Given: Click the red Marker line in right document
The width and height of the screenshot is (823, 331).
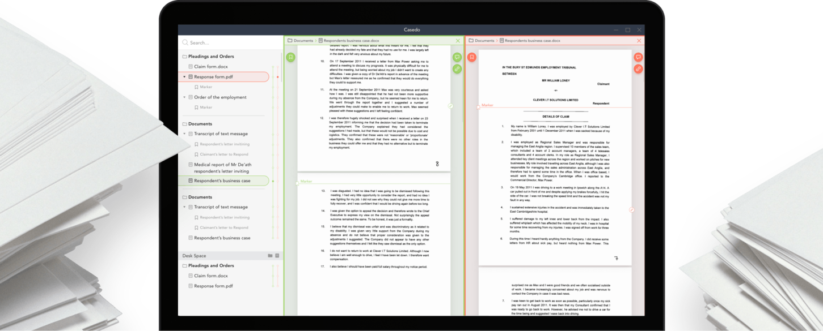Looking at the screenshot, I should click(556, 106).
